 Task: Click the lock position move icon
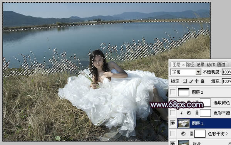196,81
